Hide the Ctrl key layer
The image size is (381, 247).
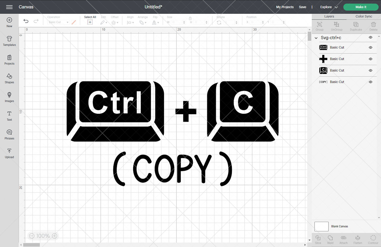click(x=370, y=47)
